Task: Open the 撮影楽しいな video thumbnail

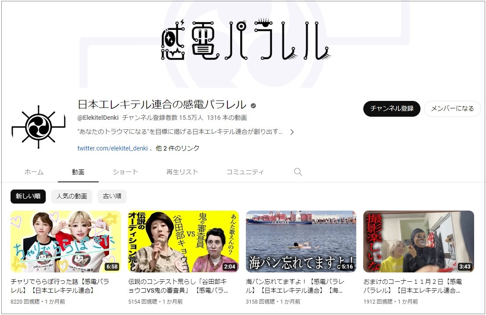Action: point(419,241)
